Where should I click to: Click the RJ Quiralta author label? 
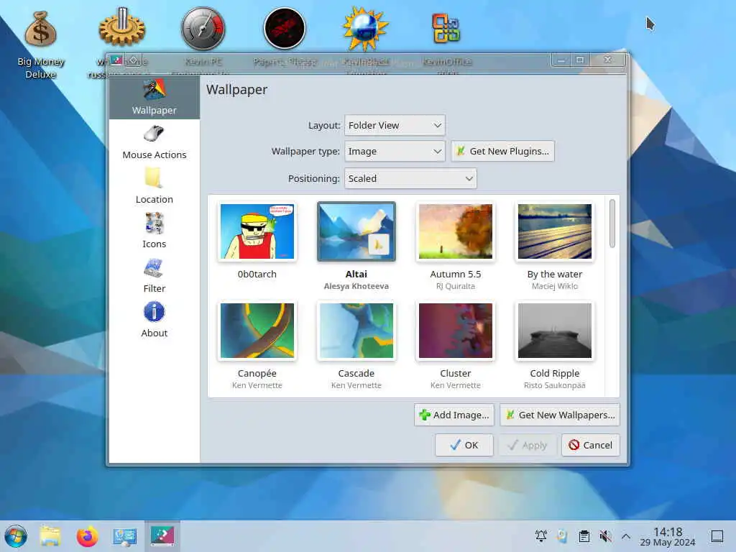pos(455,286)
